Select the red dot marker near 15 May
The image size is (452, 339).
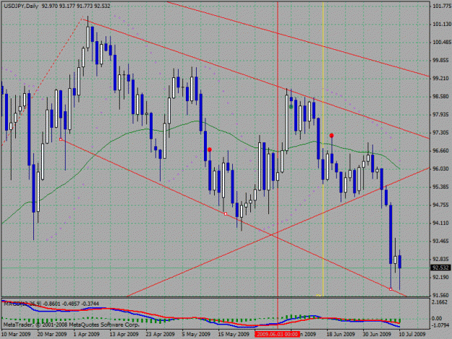point(210,150)
